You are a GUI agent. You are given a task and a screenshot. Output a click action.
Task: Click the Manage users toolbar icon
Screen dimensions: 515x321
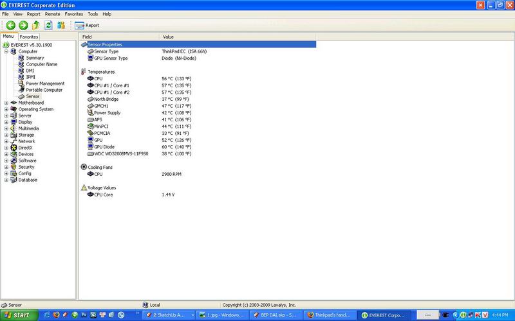61,25
